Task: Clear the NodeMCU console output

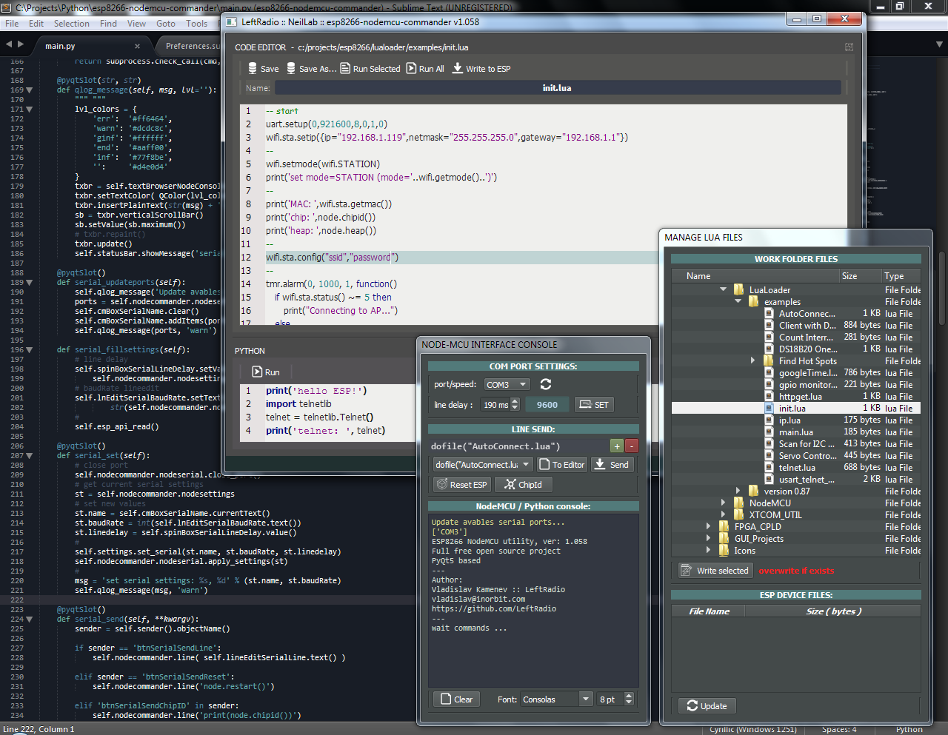Action: tap(457, 699)
